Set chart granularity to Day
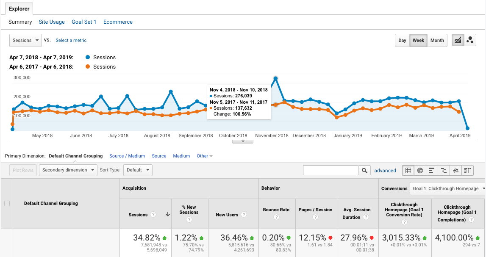This screenshot has height=257, width=486. (x=402, y=40)
